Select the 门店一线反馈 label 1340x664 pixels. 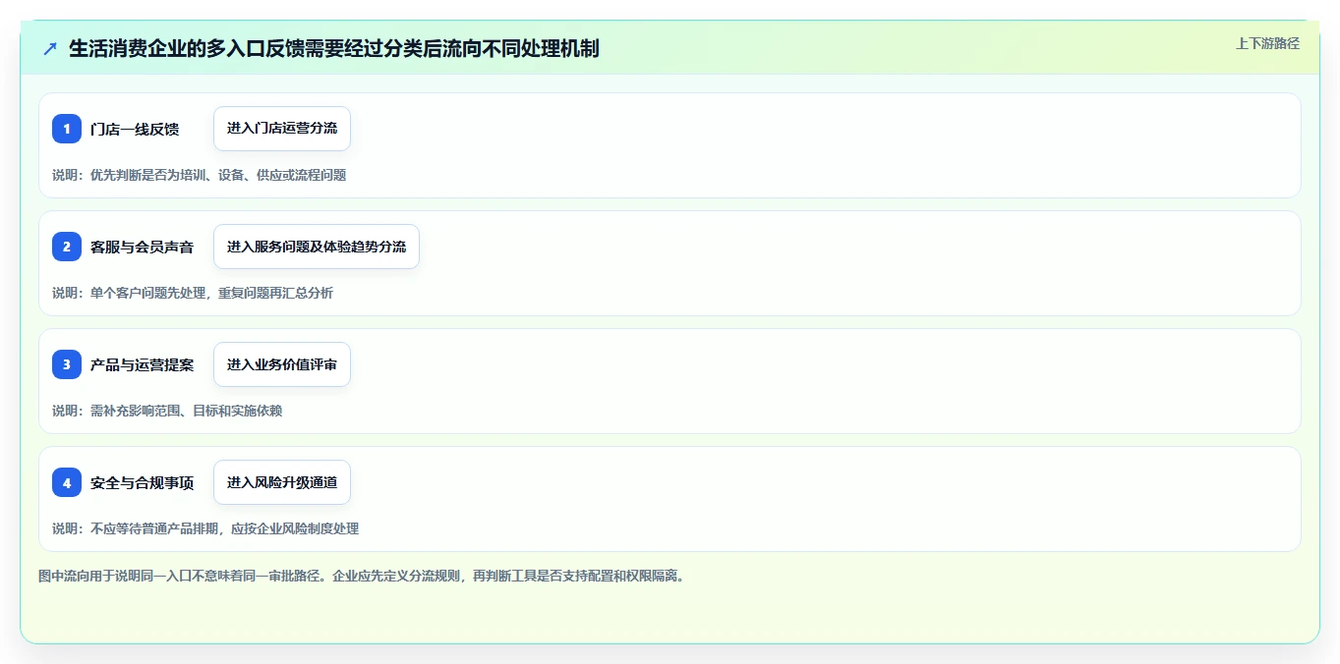(135, 129)
